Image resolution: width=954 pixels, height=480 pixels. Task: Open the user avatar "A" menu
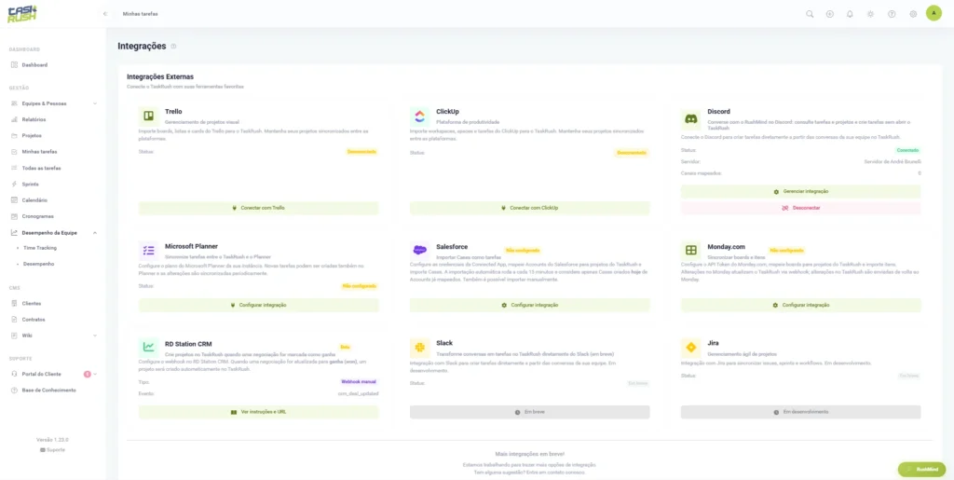(x=934, y=13)
